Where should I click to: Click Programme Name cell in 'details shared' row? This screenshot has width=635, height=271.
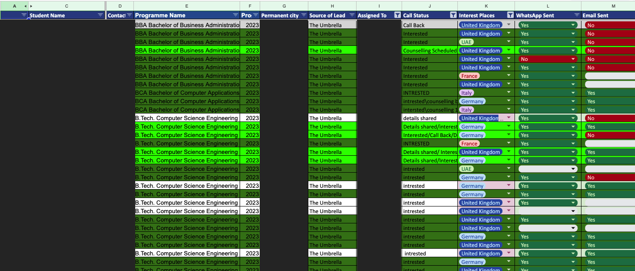click(x=187, y=118)
